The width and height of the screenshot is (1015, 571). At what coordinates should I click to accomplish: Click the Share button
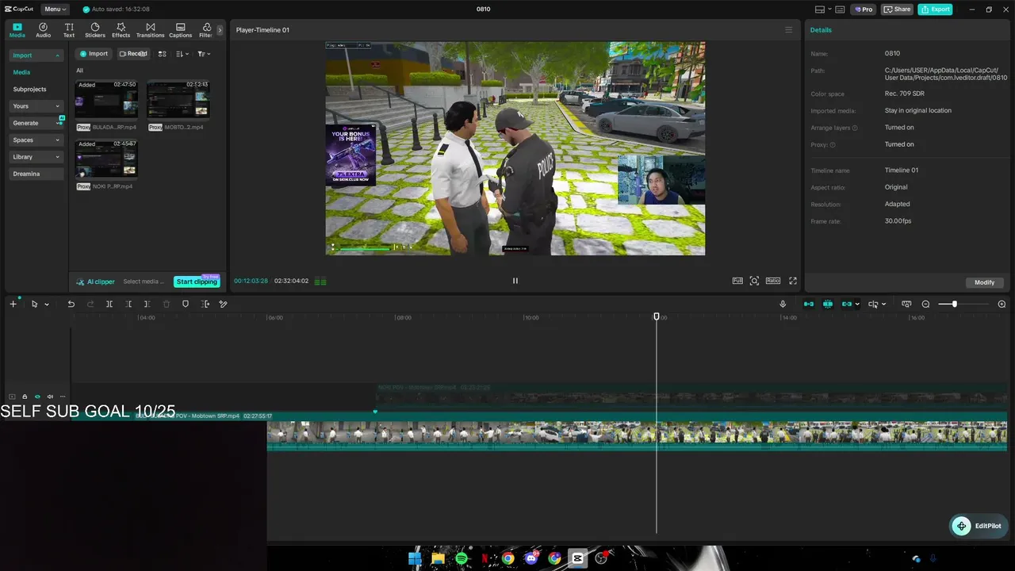point(897,10)
